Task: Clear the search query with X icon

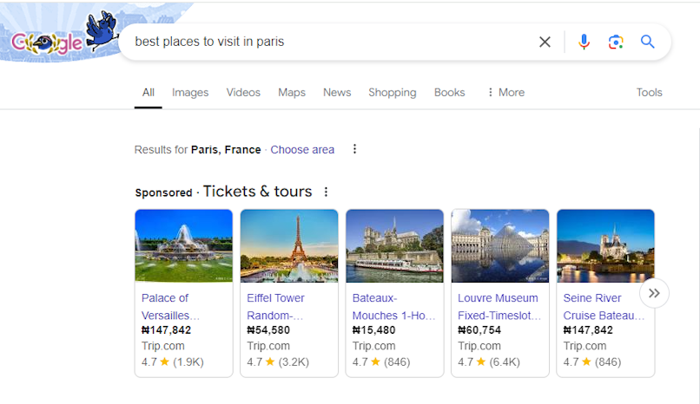Action: coord(545,42)
